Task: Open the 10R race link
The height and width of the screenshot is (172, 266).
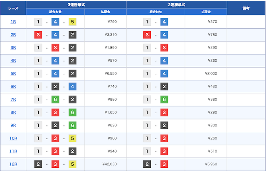Action: pos(13,138)
